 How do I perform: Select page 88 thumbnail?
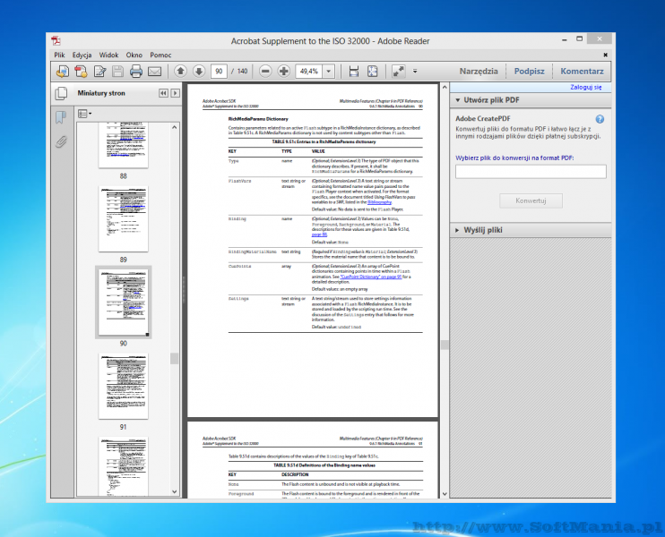tap(124, 145)
